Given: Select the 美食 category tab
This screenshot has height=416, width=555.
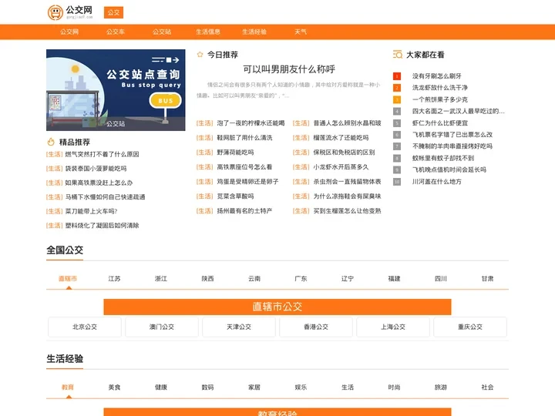Looking at the screenshot, I should (x=114, y=387).
